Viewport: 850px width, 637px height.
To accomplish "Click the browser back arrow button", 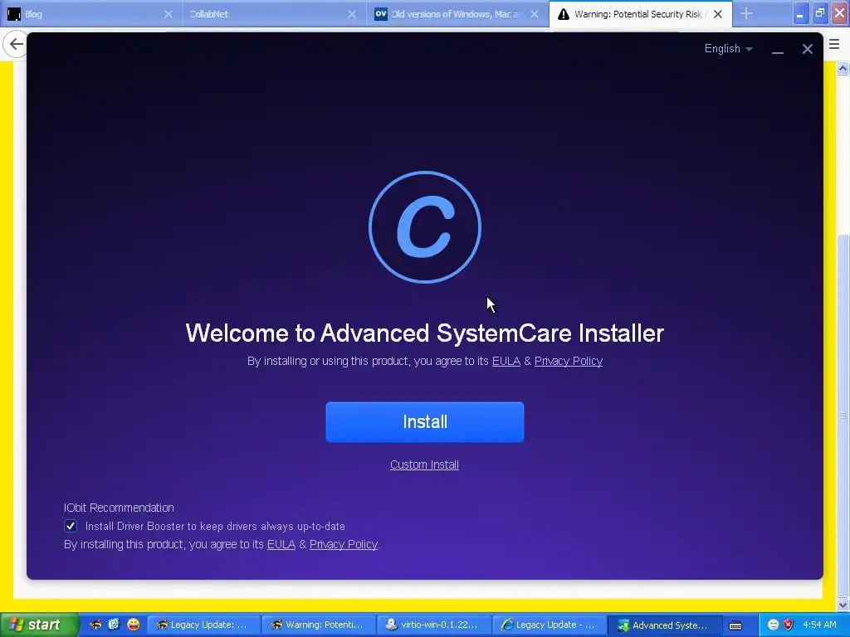I will [x=15, y=45].
